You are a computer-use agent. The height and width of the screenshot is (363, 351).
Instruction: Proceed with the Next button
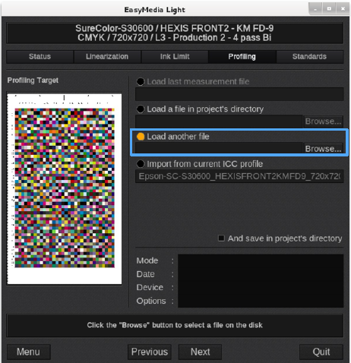tap(200, 352)
